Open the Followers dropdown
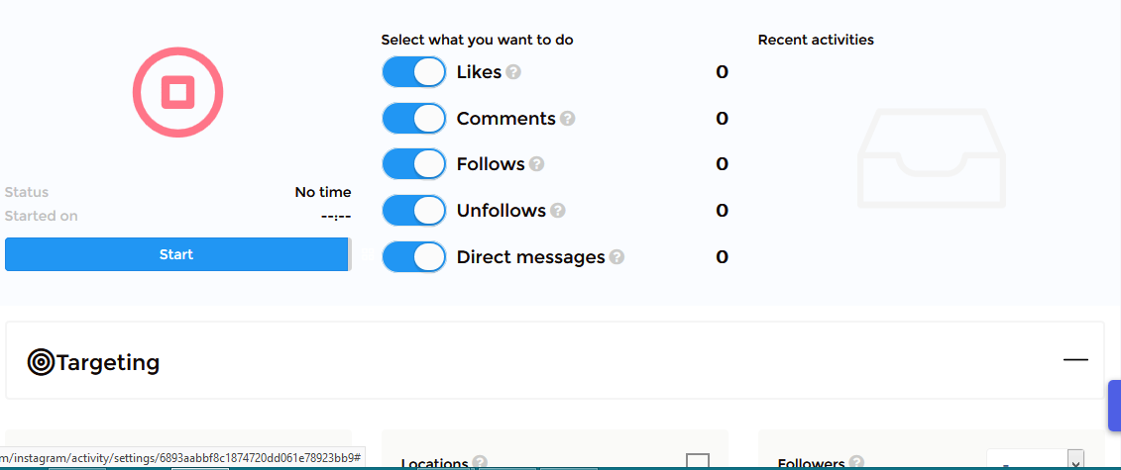Viewport: 1121px width, 470px height. pyautogui.click(x=1035, y=460)
